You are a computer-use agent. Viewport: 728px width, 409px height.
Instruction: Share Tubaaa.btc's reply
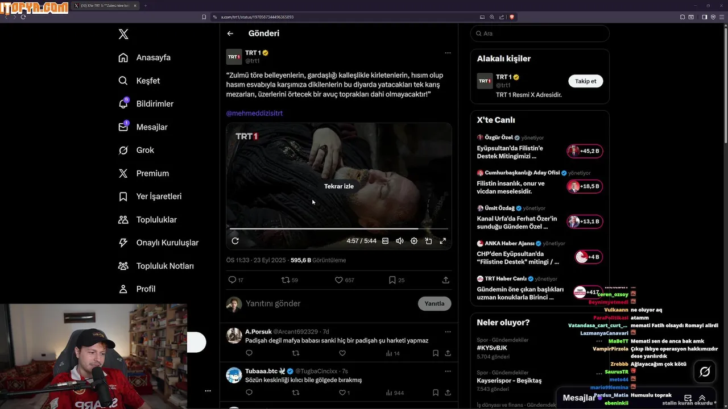tap(448, 393)
